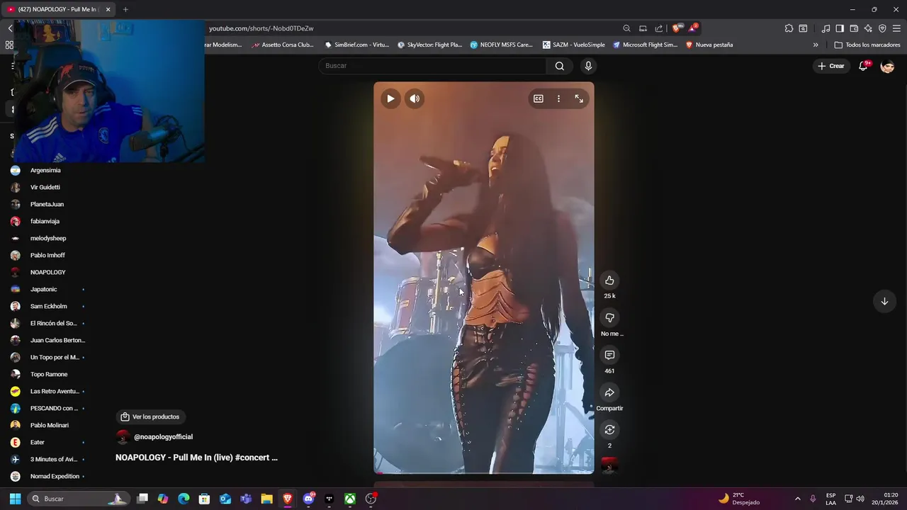907x510 pixels.
Task: Toggle the browser sidebar panel
Action: [840, 28]
